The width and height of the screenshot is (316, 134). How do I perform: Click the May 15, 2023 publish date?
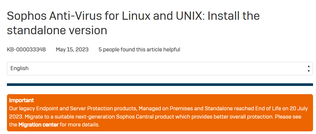pyautogui.click(x=72, y=50)
